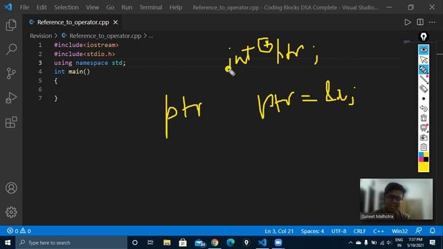This screenshot has width=443, height=249.
Task: Click on '#include<iostream>' code line
Action: [87, 45]
